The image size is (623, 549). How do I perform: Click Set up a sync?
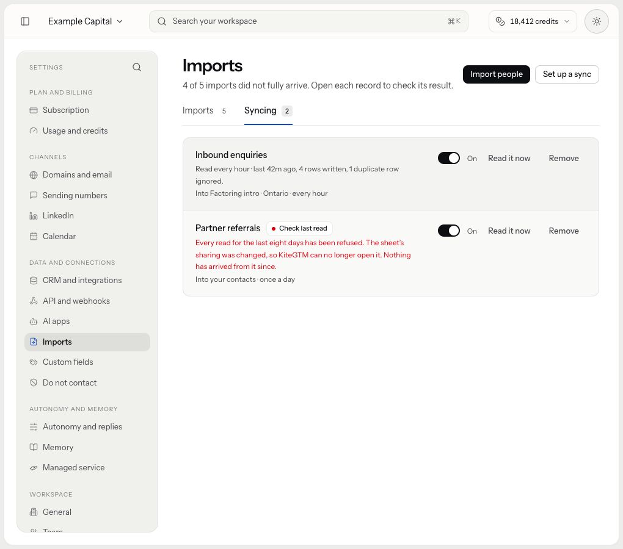coord(567,74)
